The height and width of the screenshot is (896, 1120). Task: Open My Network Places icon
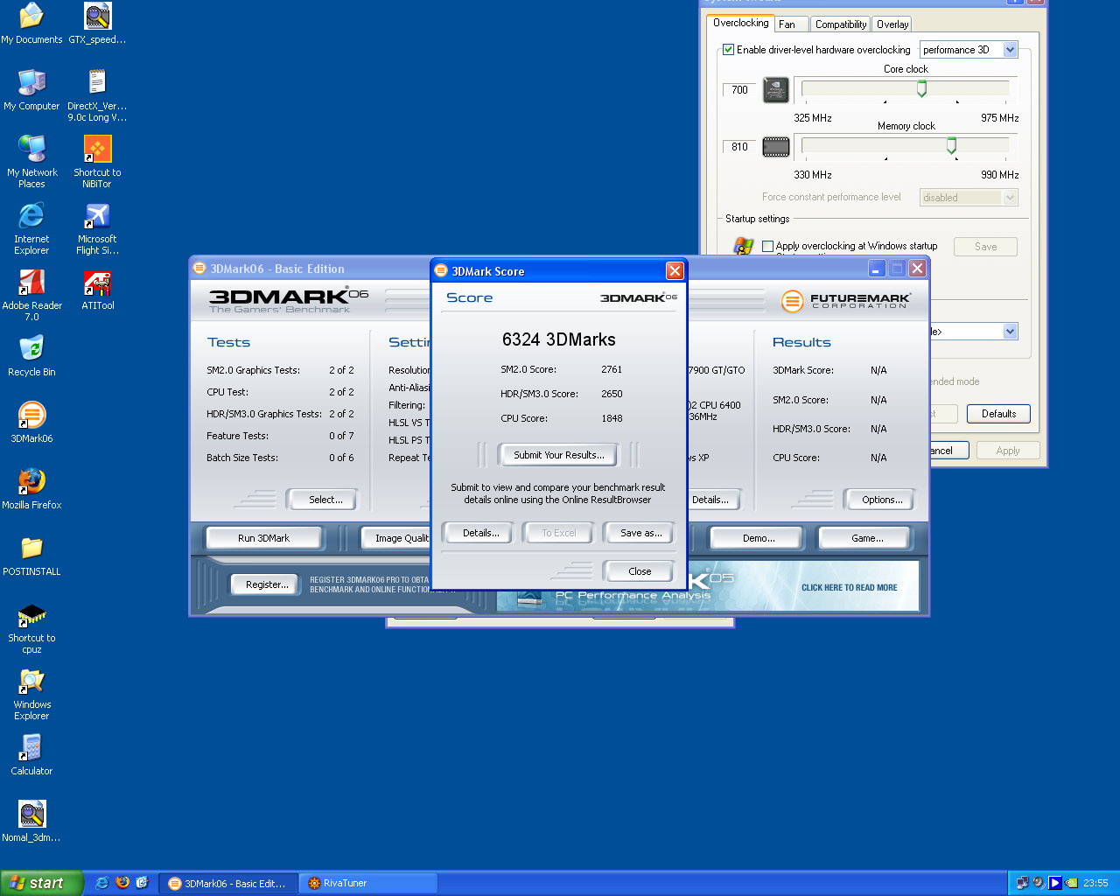[31, 162]
